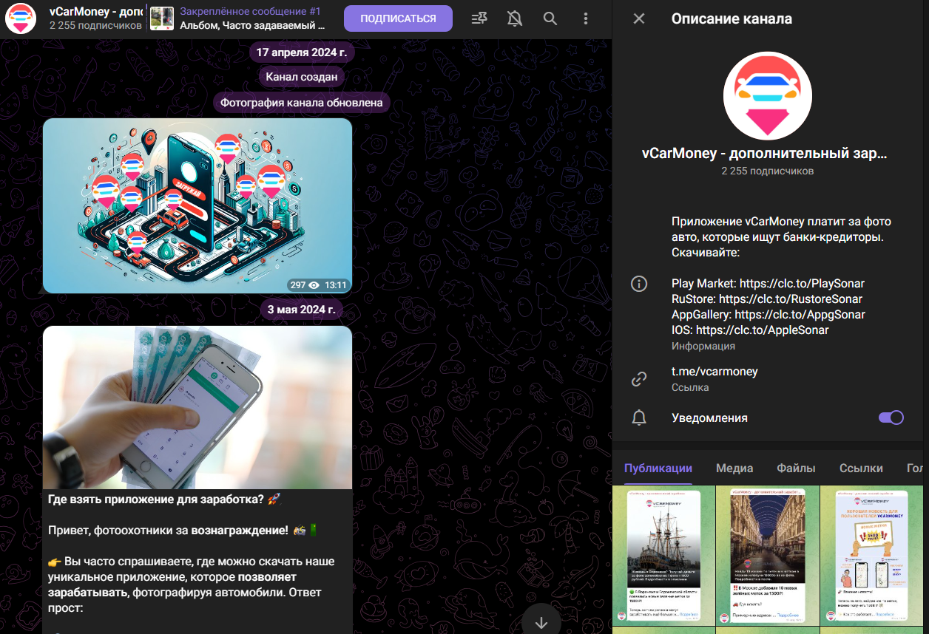This screenshot has width=929, height=634.
Task: Open the isometric city phone illustration image
Action: pyautogui.click(x=197, y=205)
